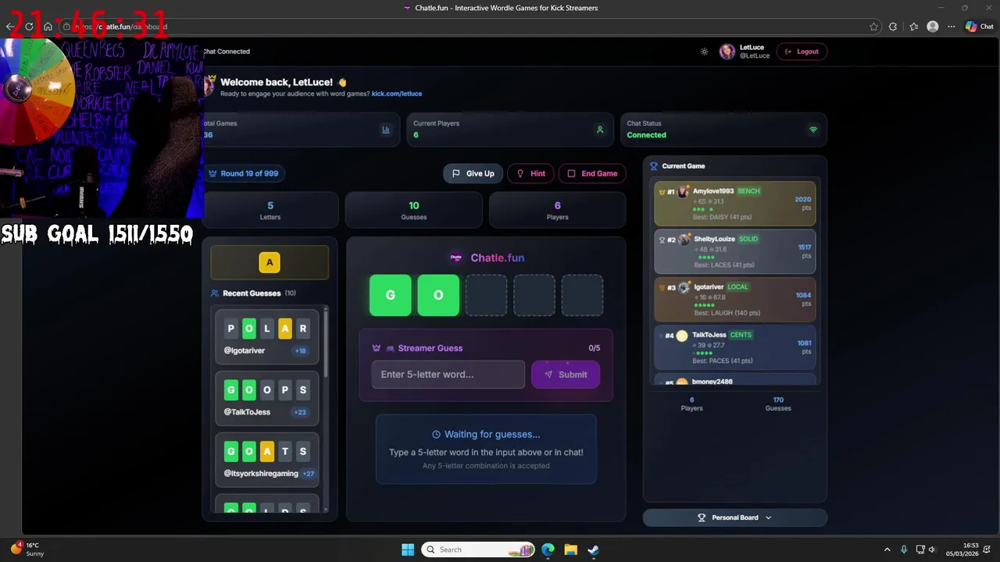Click the Current Players person icon

point(600,130)
